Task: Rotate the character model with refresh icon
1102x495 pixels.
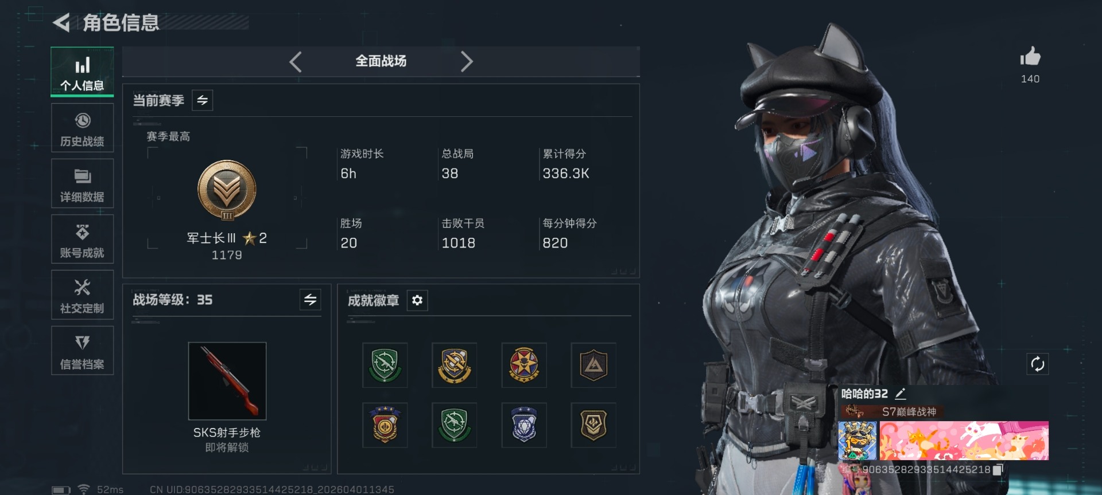Action: point(1037,364)
